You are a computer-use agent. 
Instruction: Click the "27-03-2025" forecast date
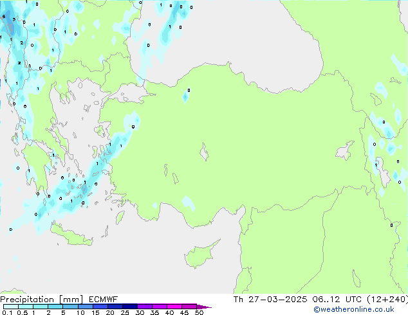pos(277,300)
